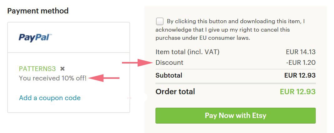Screen dimensions: 334x133
Task: Open the Add a coupon code link
Action: pyautogui.click(x=50, y=98)
